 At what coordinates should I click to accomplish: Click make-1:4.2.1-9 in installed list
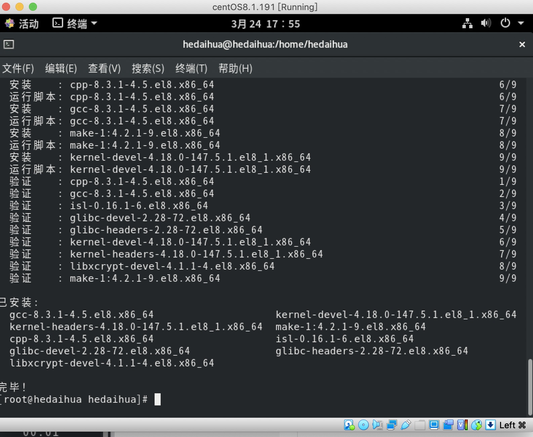(x=351, y=327)
